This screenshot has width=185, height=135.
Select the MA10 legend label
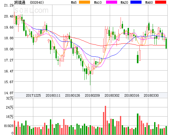pos(98,2)
